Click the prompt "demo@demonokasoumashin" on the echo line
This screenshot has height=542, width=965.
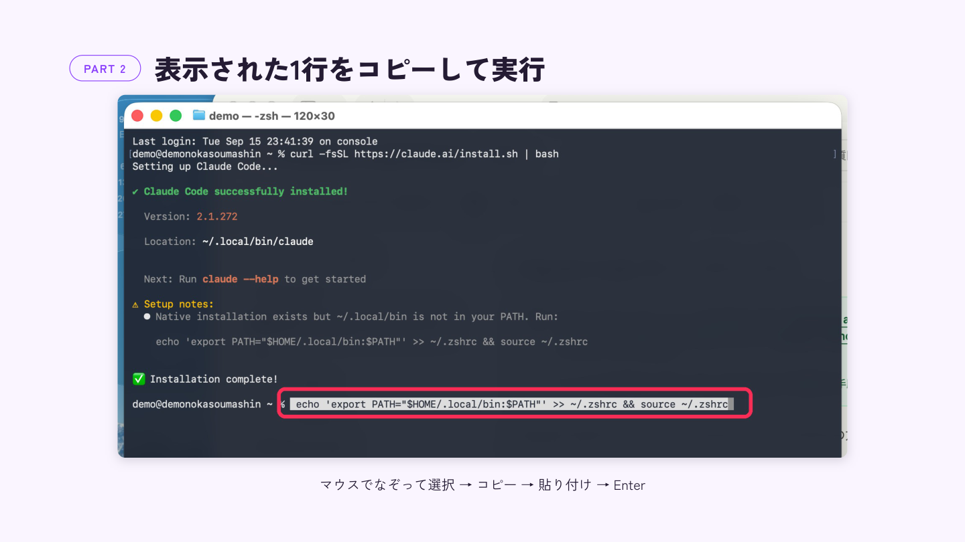pyautogui.click(x=196, y=404)
